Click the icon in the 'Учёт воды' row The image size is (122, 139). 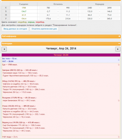[x=119, y=137]
